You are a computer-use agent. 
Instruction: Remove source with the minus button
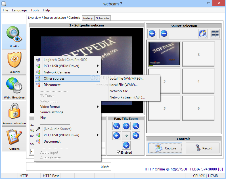click(x=164, y=34)
